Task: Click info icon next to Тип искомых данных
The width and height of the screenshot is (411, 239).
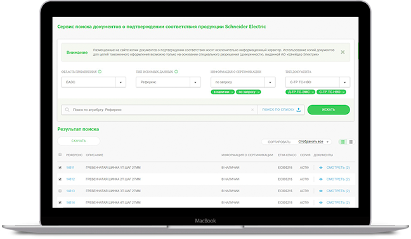Action: (x=176, y=71)
